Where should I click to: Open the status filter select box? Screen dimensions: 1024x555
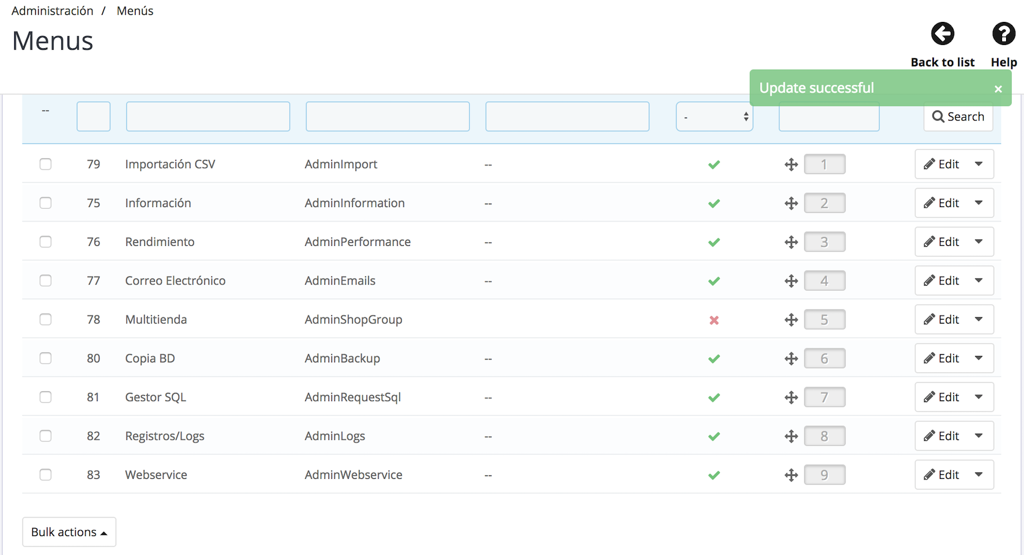point(714,117)
